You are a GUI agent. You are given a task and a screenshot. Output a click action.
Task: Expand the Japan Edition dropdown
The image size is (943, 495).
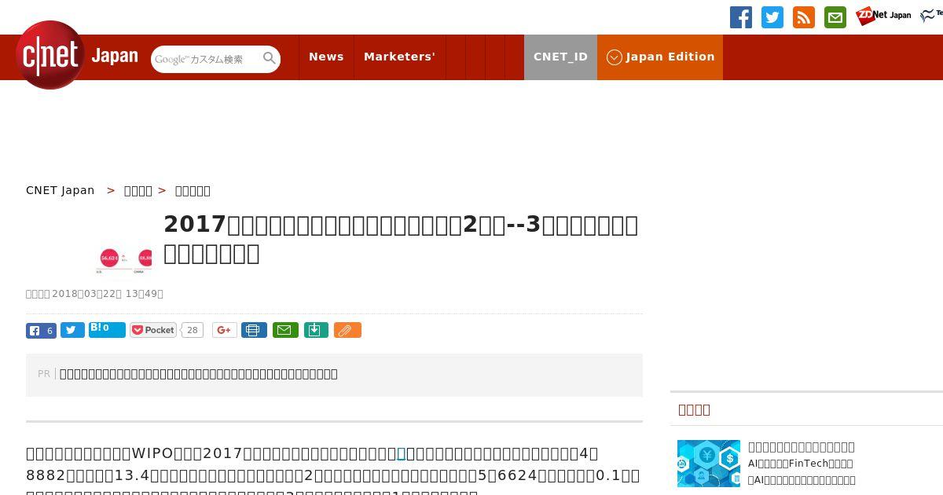pyautogui.click(x=660, y=57)
